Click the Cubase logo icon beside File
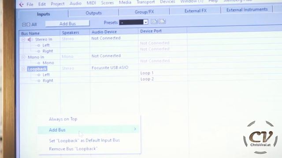This screenshot has width=282, height=158. (21, 4)
